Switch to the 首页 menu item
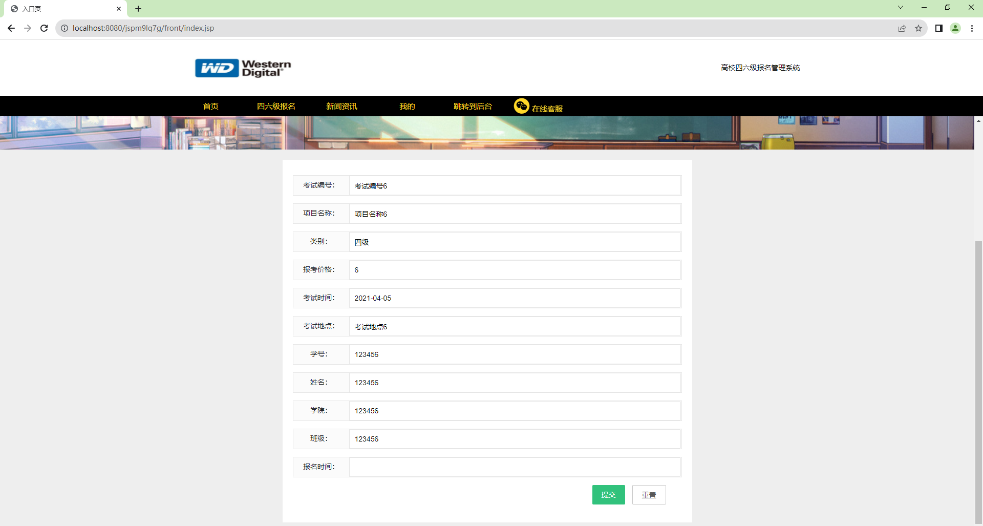Screen dimensions: 983x526 [x=210, y=106]
